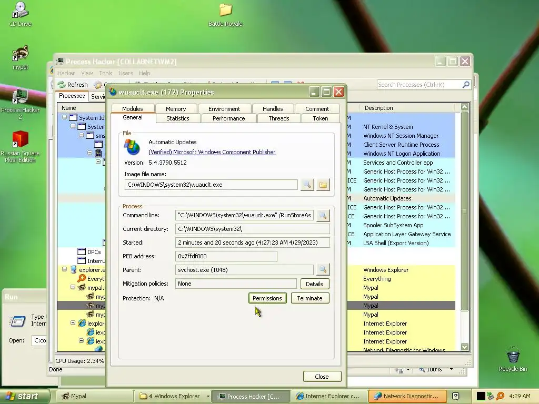Select Processes tab in Process Hacker
This screenshot has height=404, width=539.
72,96
